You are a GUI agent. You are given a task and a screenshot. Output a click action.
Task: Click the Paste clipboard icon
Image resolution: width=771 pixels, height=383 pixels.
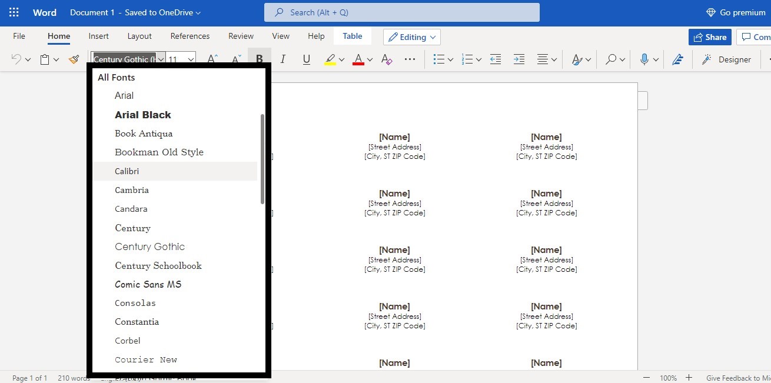[x=45, y=59]
